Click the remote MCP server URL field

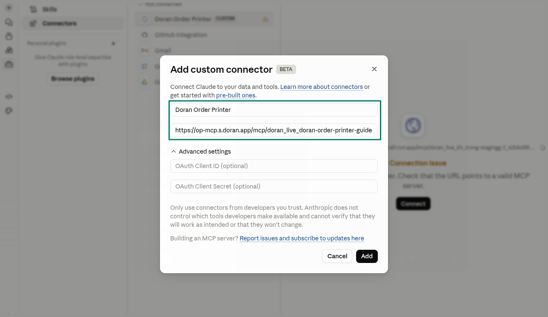[274, 130]
